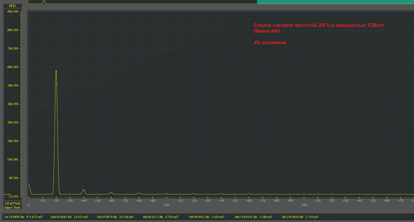Click the 5th harmonic 99.9451 Hz readout
This screenshot has width=414, height=222.
pos(207,217)
